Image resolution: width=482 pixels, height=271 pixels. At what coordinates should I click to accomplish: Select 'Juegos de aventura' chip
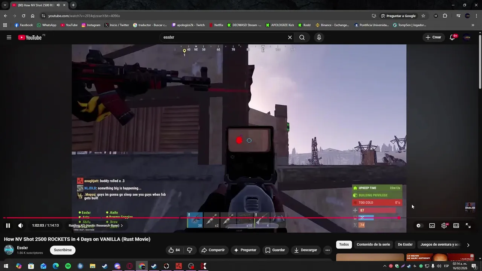pyautogui.click(x=440, y=244)
